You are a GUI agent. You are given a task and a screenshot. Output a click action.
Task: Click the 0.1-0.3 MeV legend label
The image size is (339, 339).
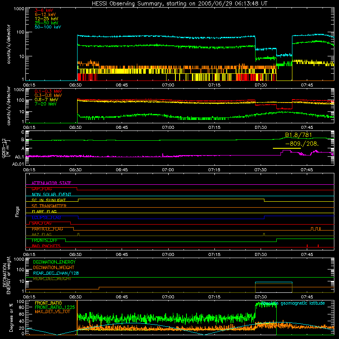click(x=48, y=91)
